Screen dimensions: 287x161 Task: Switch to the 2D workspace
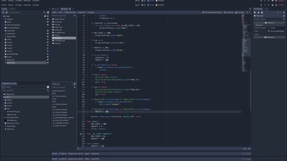138,5
